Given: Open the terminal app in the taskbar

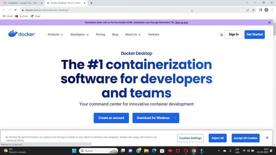Looking at the screenshot, I should 201,151.
